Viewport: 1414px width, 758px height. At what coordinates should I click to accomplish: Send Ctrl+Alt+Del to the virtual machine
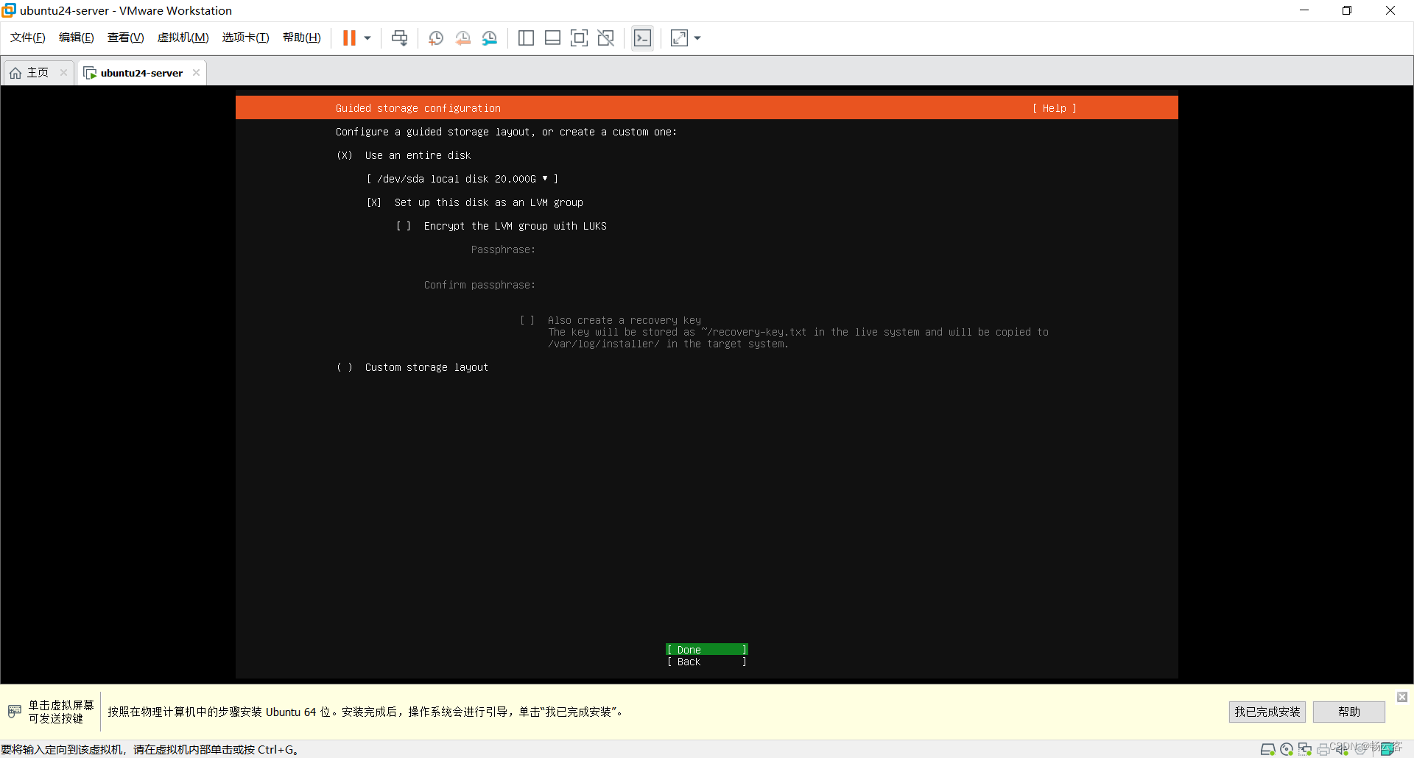pyautogui.click(x=400, y=38)
